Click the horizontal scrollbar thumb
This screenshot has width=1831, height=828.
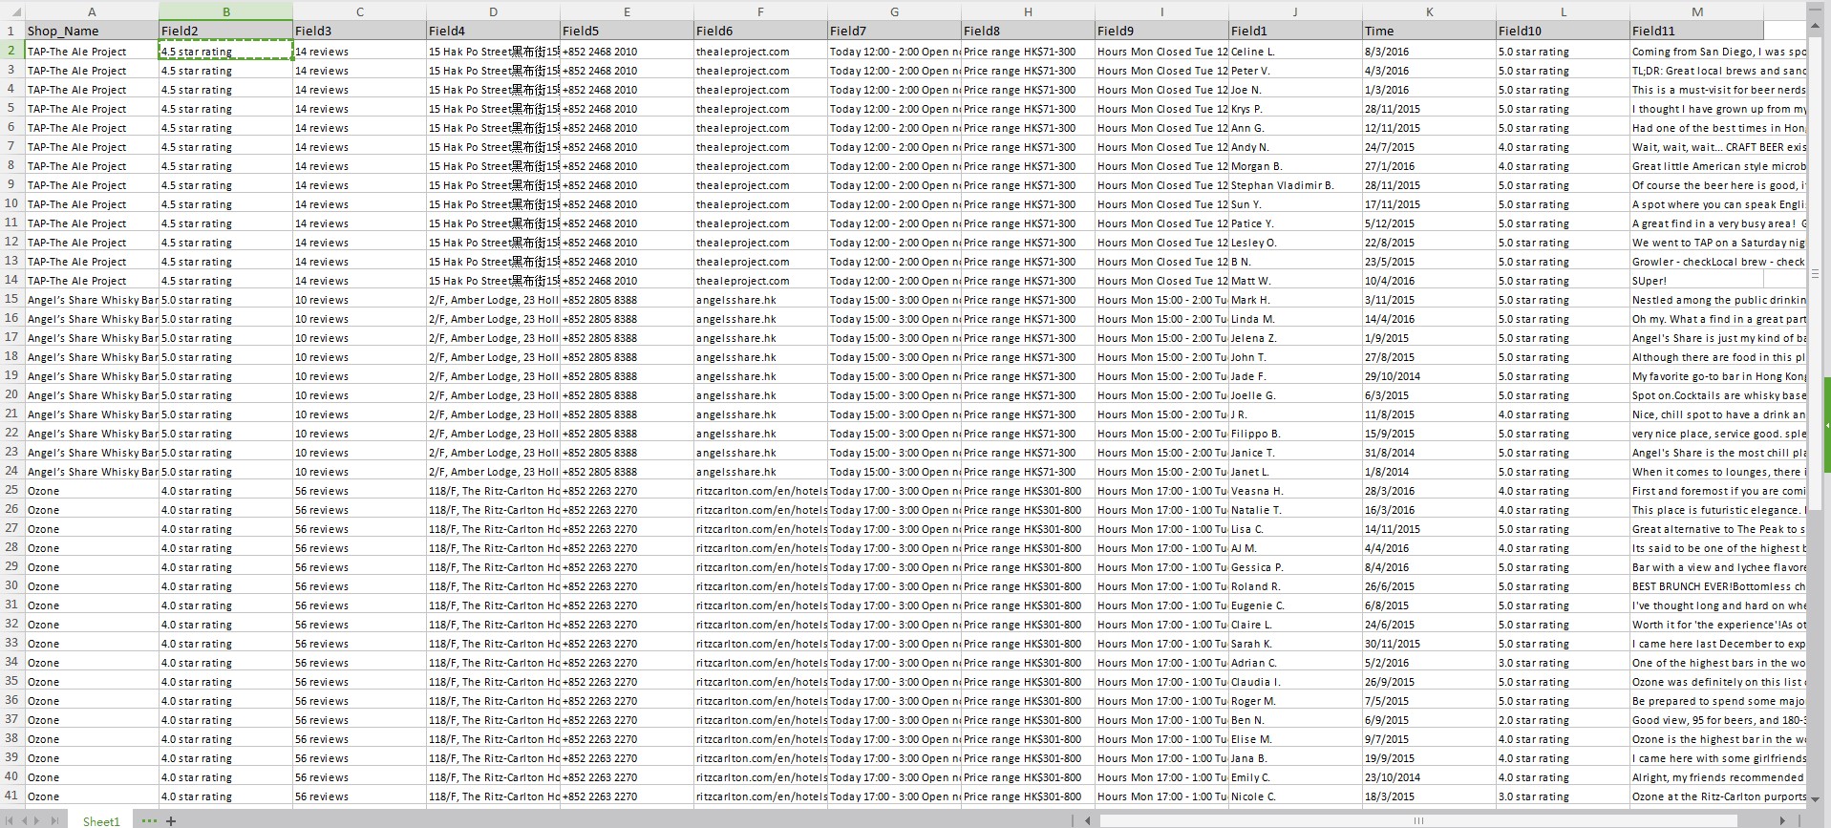click(x=1417, y=820)
